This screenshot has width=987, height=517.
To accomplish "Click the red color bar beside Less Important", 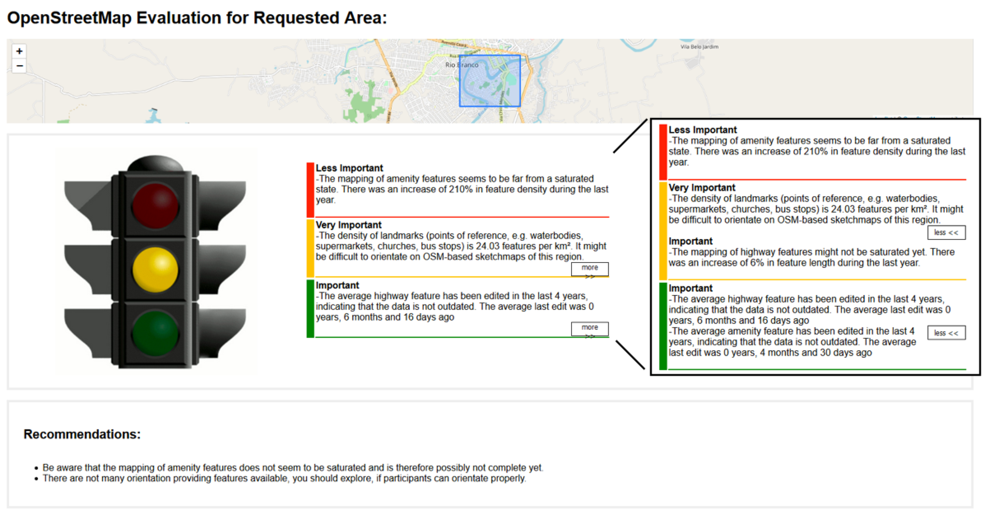I will tap(310, 190).
